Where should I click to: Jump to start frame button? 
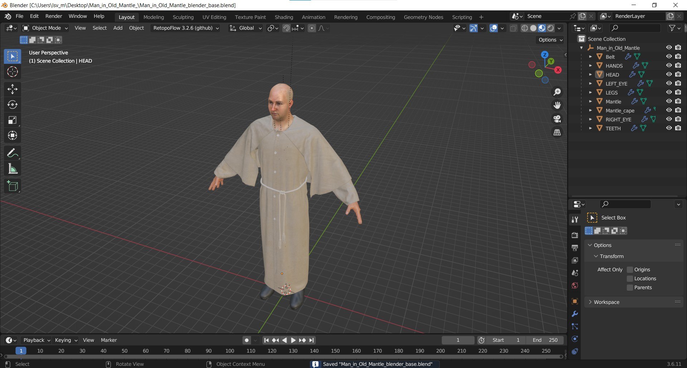pos(266,340)
